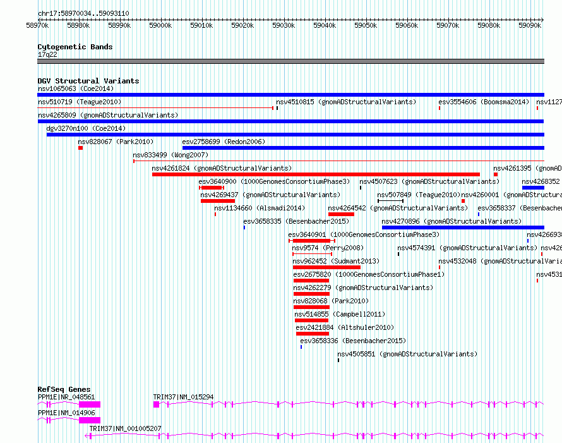
Task: Click the 59080k ruler tick label
Action: click(489, 25)
